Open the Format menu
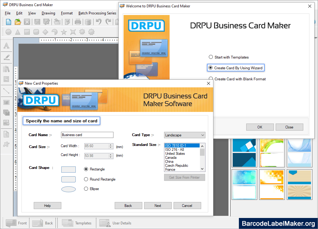This screenshot has width=318, height=229. point(67,13)
